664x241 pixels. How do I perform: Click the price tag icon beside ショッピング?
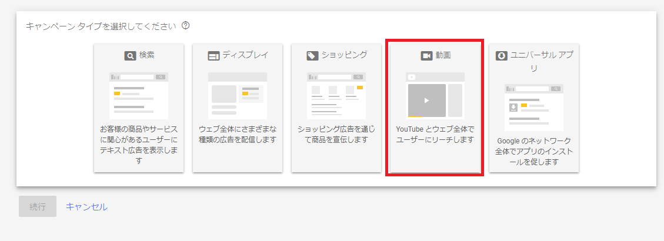pyautogui.click(x=312, y=55)
